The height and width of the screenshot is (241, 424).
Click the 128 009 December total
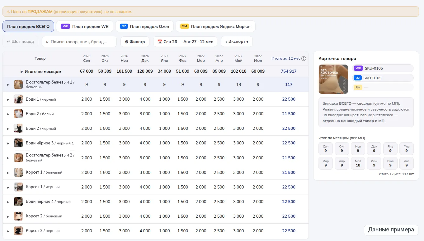coord(145,71)
